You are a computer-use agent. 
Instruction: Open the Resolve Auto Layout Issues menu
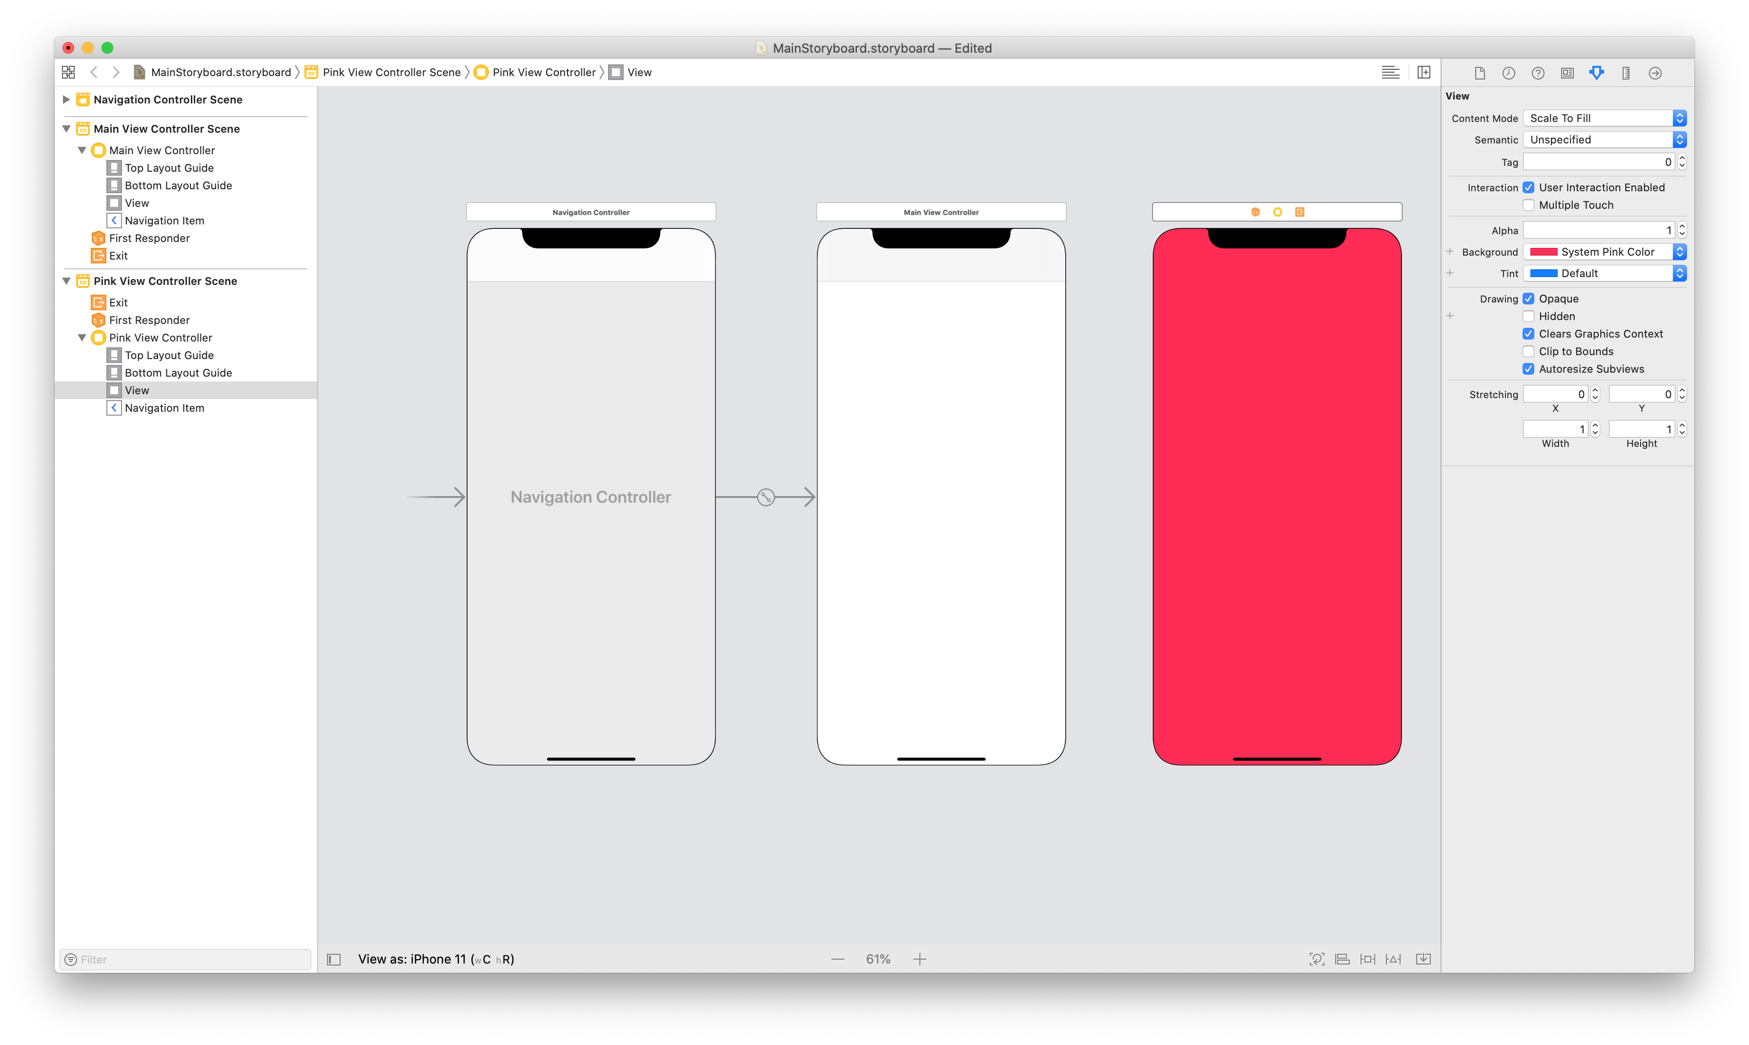[1393, 958]
